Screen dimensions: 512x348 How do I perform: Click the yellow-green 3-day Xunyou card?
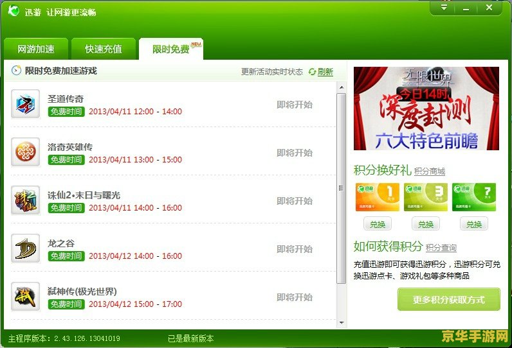[x=425, y=197]
